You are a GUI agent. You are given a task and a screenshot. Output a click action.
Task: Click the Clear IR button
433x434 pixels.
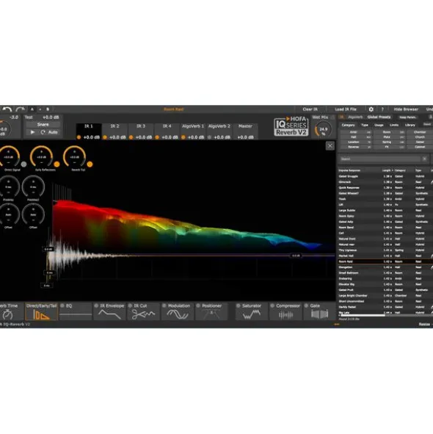[310, 109]
